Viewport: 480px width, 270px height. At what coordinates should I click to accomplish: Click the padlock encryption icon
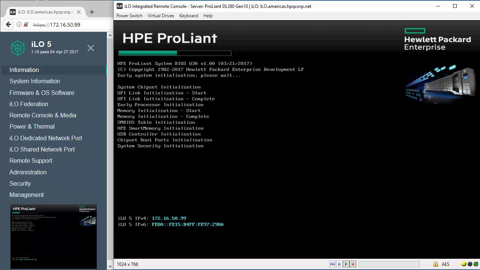point(435,264)
